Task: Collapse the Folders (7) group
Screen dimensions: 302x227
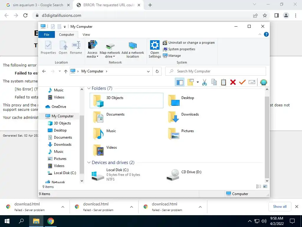Action: pyautogui.click(x=89, y=88)
